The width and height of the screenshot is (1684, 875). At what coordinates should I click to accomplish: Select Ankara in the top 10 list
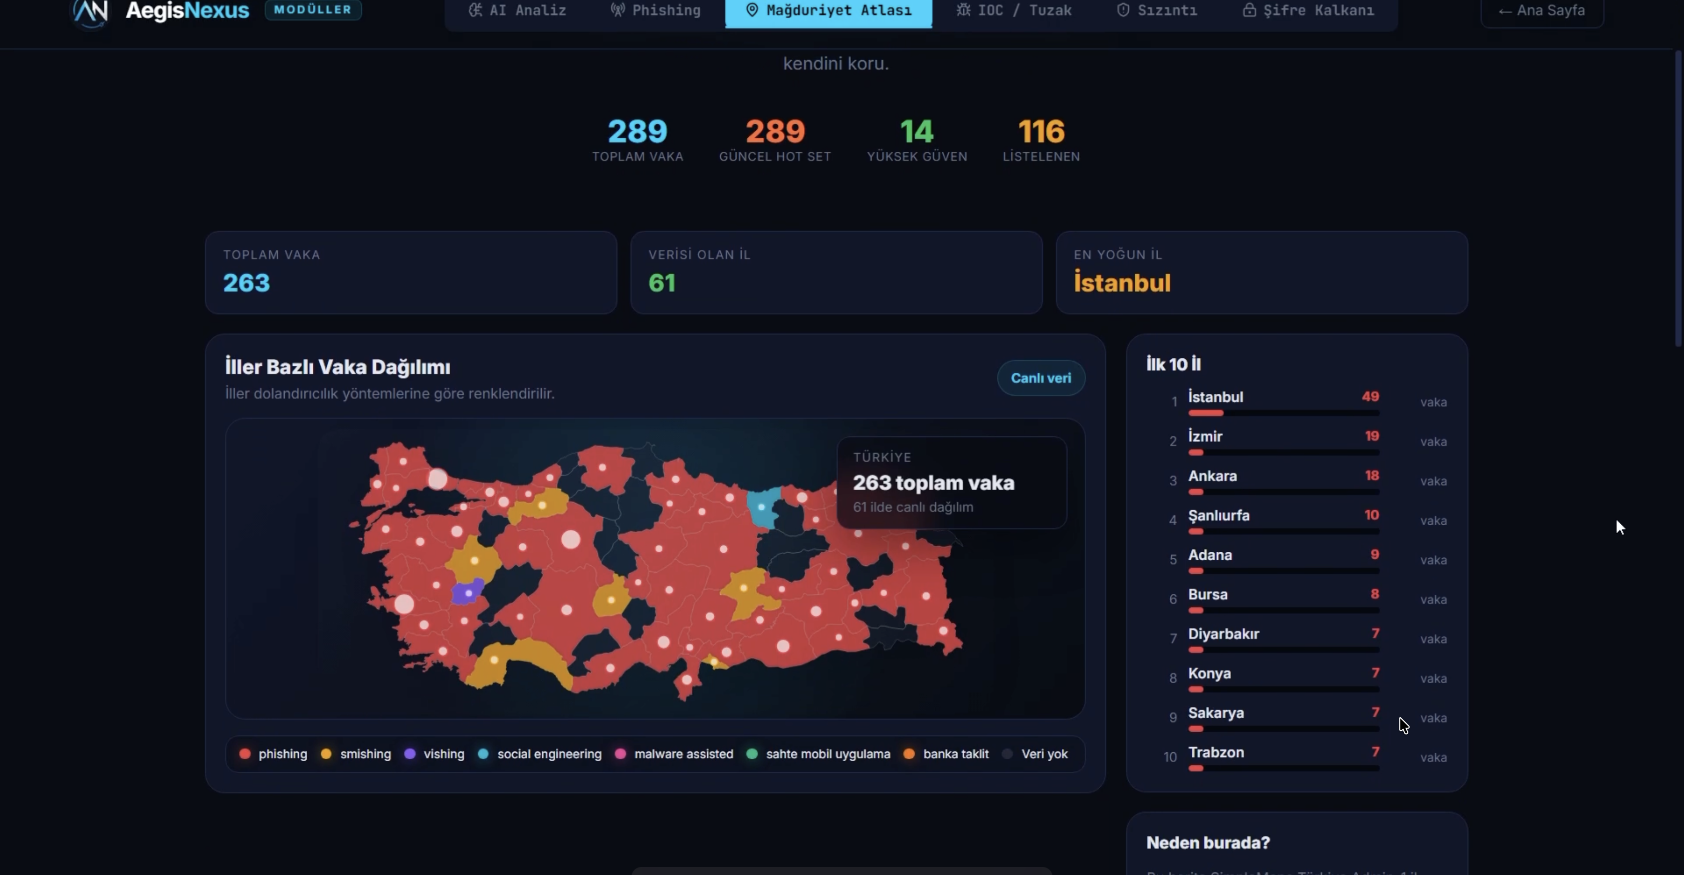1297,481
